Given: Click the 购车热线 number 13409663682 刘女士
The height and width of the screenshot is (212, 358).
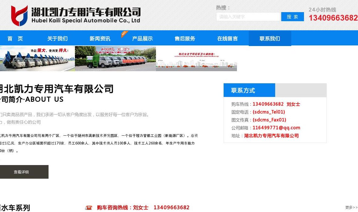Looking at the screenshot, I should coord(276,104).
